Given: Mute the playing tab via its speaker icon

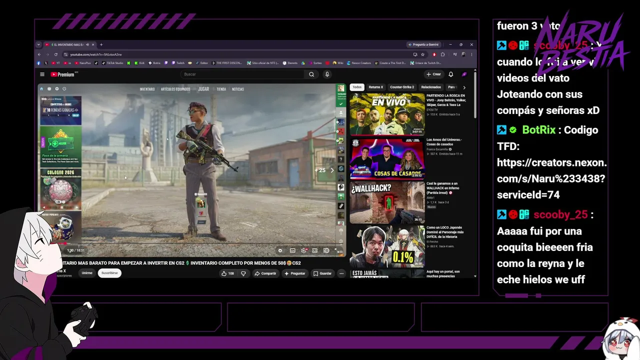Looking at the screenshot, I should click(86, 44).
